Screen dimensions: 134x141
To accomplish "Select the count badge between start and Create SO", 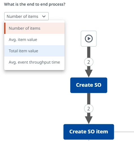I will coord(89,62).
